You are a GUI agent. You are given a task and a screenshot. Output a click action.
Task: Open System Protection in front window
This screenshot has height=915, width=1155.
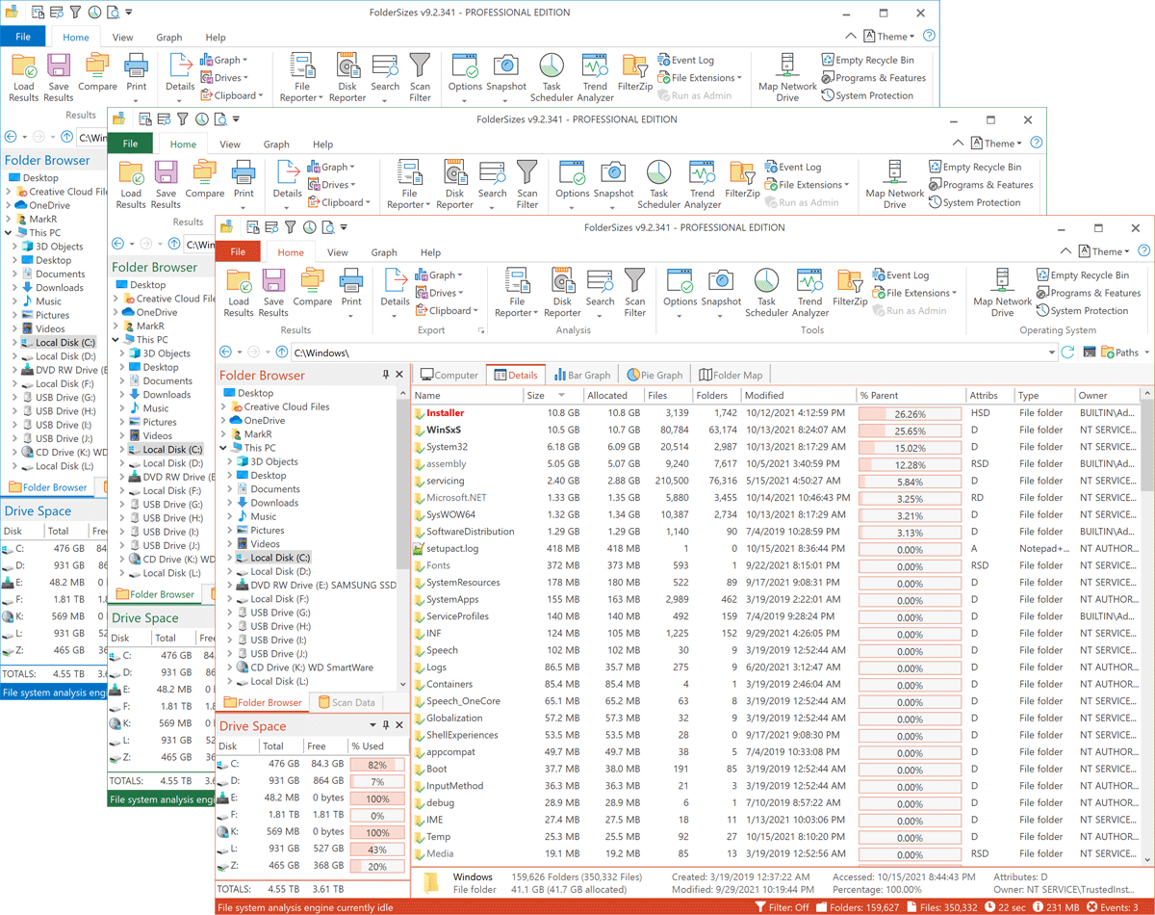[x=1083, y=310]
